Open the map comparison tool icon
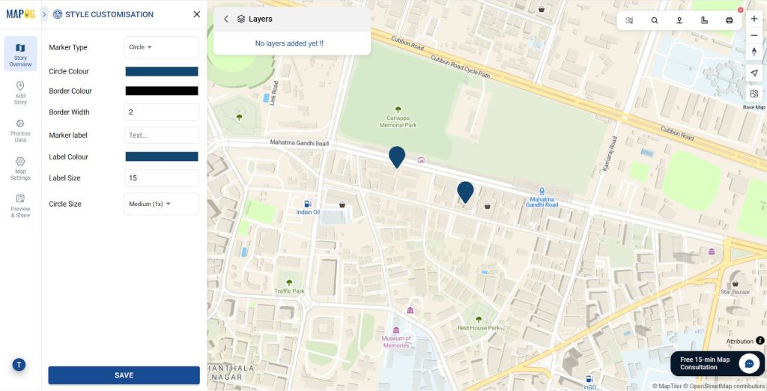 click(x=629, y=20)
